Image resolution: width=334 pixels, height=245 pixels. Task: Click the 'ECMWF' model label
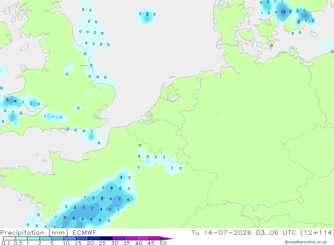click(x=85, y=232)
